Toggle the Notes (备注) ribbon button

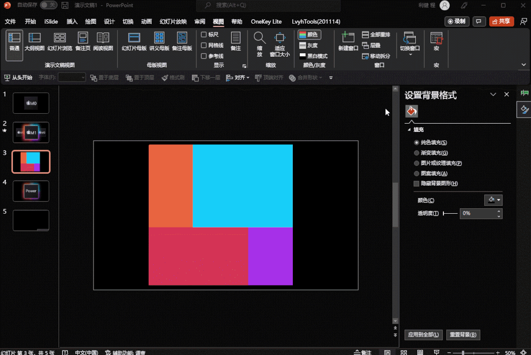236,42
